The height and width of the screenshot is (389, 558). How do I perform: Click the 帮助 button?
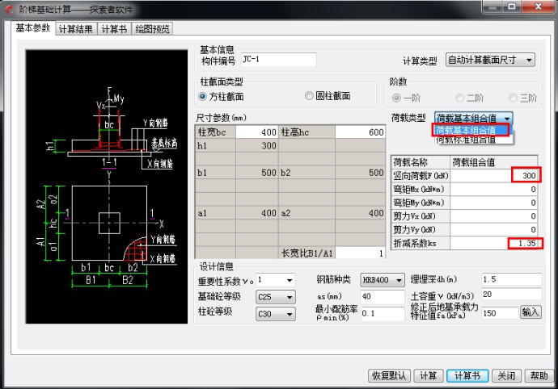pyautogui.click(x=539, y=375)
